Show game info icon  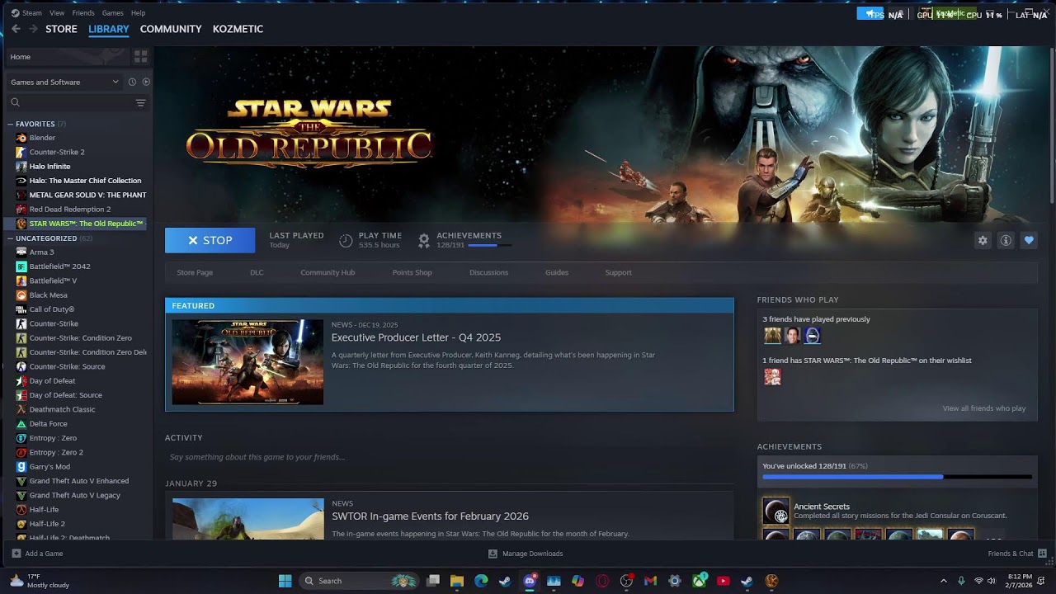(x=1006, y=240)
